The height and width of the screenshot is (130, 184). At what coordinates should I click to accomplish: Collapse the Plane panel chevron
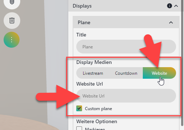[171, 22]
